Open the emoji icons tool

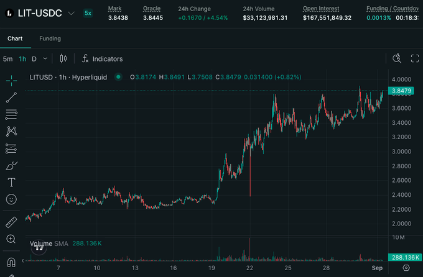point(11,199)
